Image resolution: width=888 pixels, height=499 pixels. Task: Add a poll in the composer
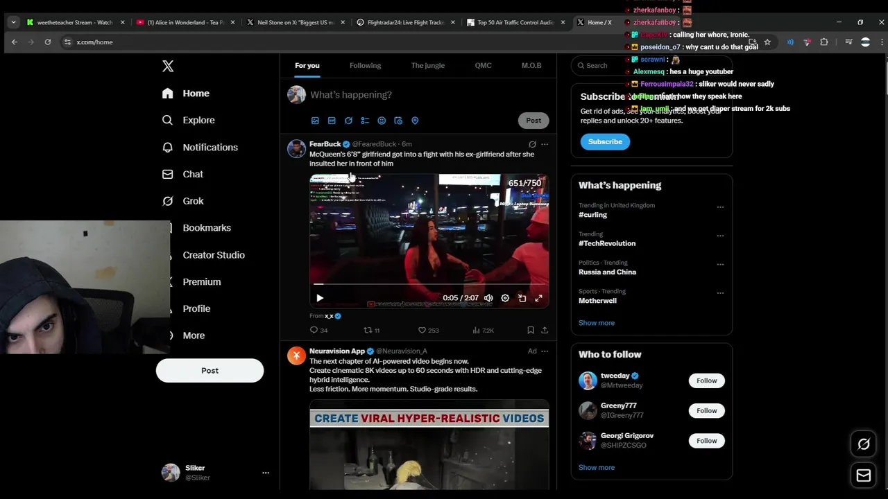click(365, 121)
